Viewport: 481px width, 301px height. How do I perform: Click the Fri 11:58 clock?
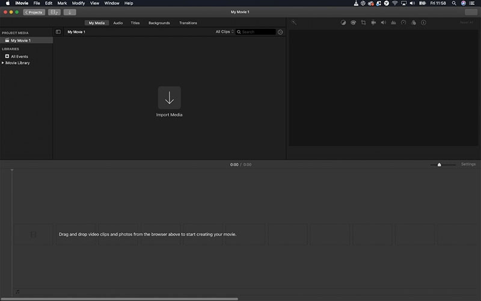[x=438, y=3]
